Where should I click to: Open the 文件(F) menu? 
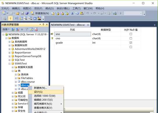pyautogui.click(x=5, y=8)
